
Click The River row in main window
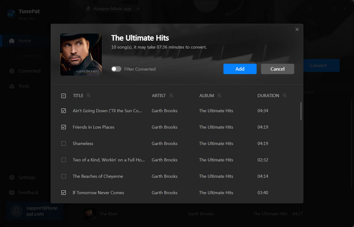(x=193, y=214)
